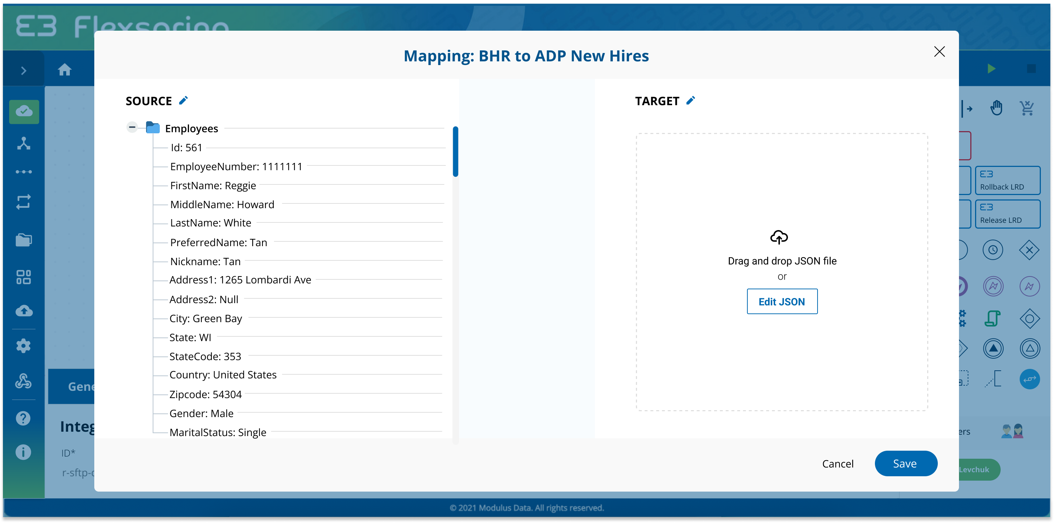Edit the SOURCE schema with pencil icon

tap(183, 100)
